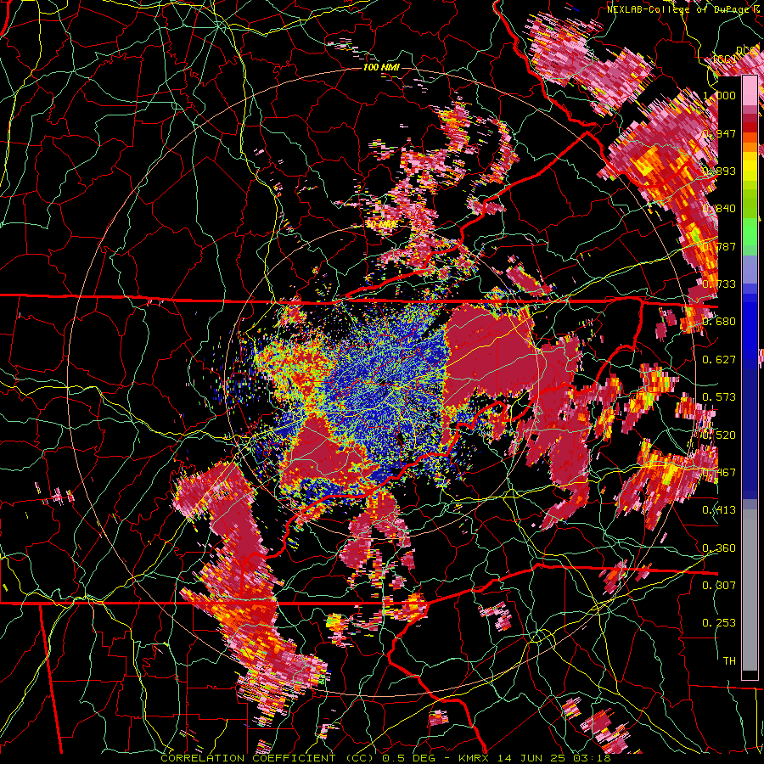764x764 pixels.
Task: Select the 0.680 legend value
Action: point(720,322)
